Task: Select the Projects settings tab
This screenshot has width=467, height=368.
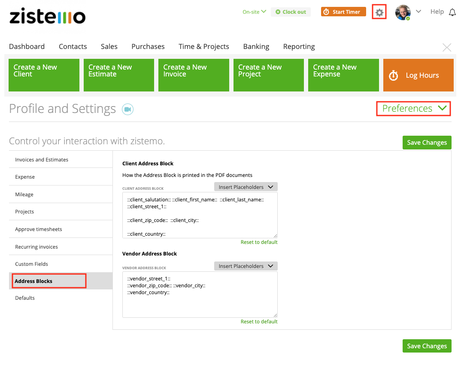Action: (x=61, y=212)
